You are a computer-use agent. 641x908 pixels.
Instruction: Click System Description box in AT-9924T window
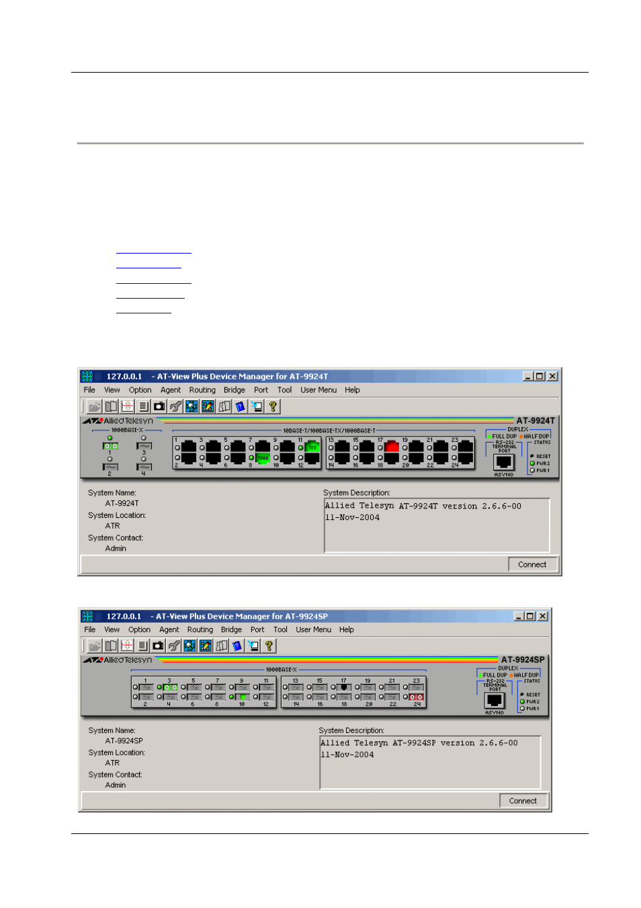click(x=437, y=525)
